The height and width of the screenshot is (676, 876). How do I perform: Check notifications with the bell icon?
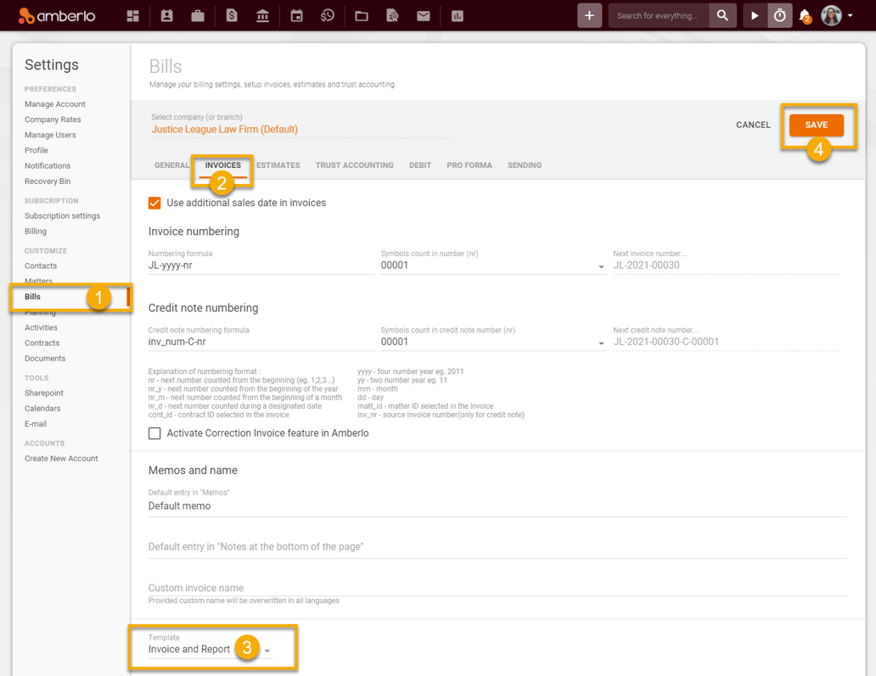(x=803, y=15)
